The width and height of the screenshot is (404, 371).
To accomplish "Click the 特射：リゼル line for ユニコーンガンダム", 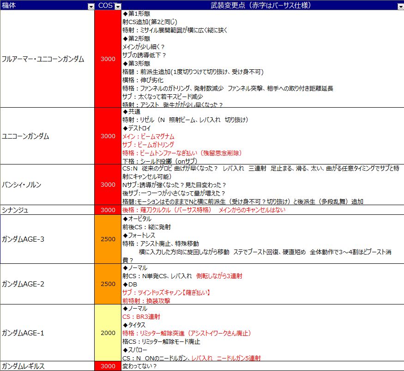I will [185, 120].
